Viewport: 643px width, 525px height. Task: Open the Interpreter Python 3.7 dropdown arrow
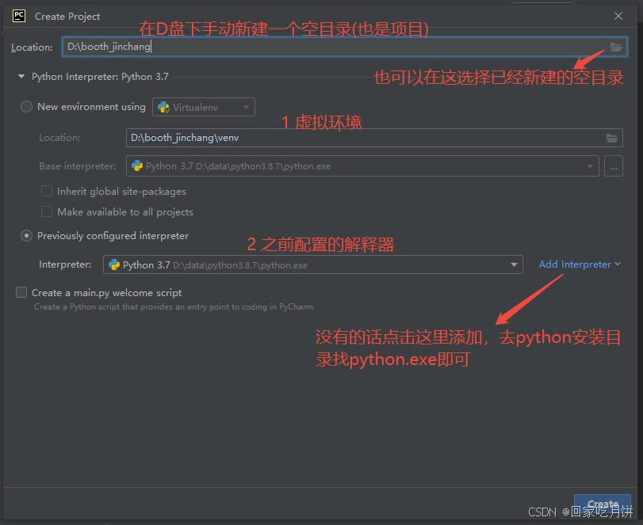point(514,264)
